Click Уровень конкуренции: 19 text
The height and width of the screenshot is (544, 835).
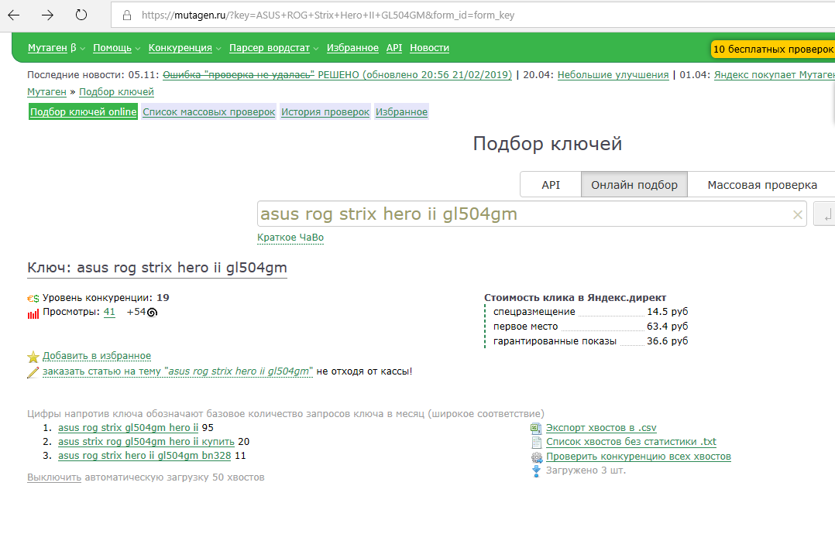coord(106,298)
